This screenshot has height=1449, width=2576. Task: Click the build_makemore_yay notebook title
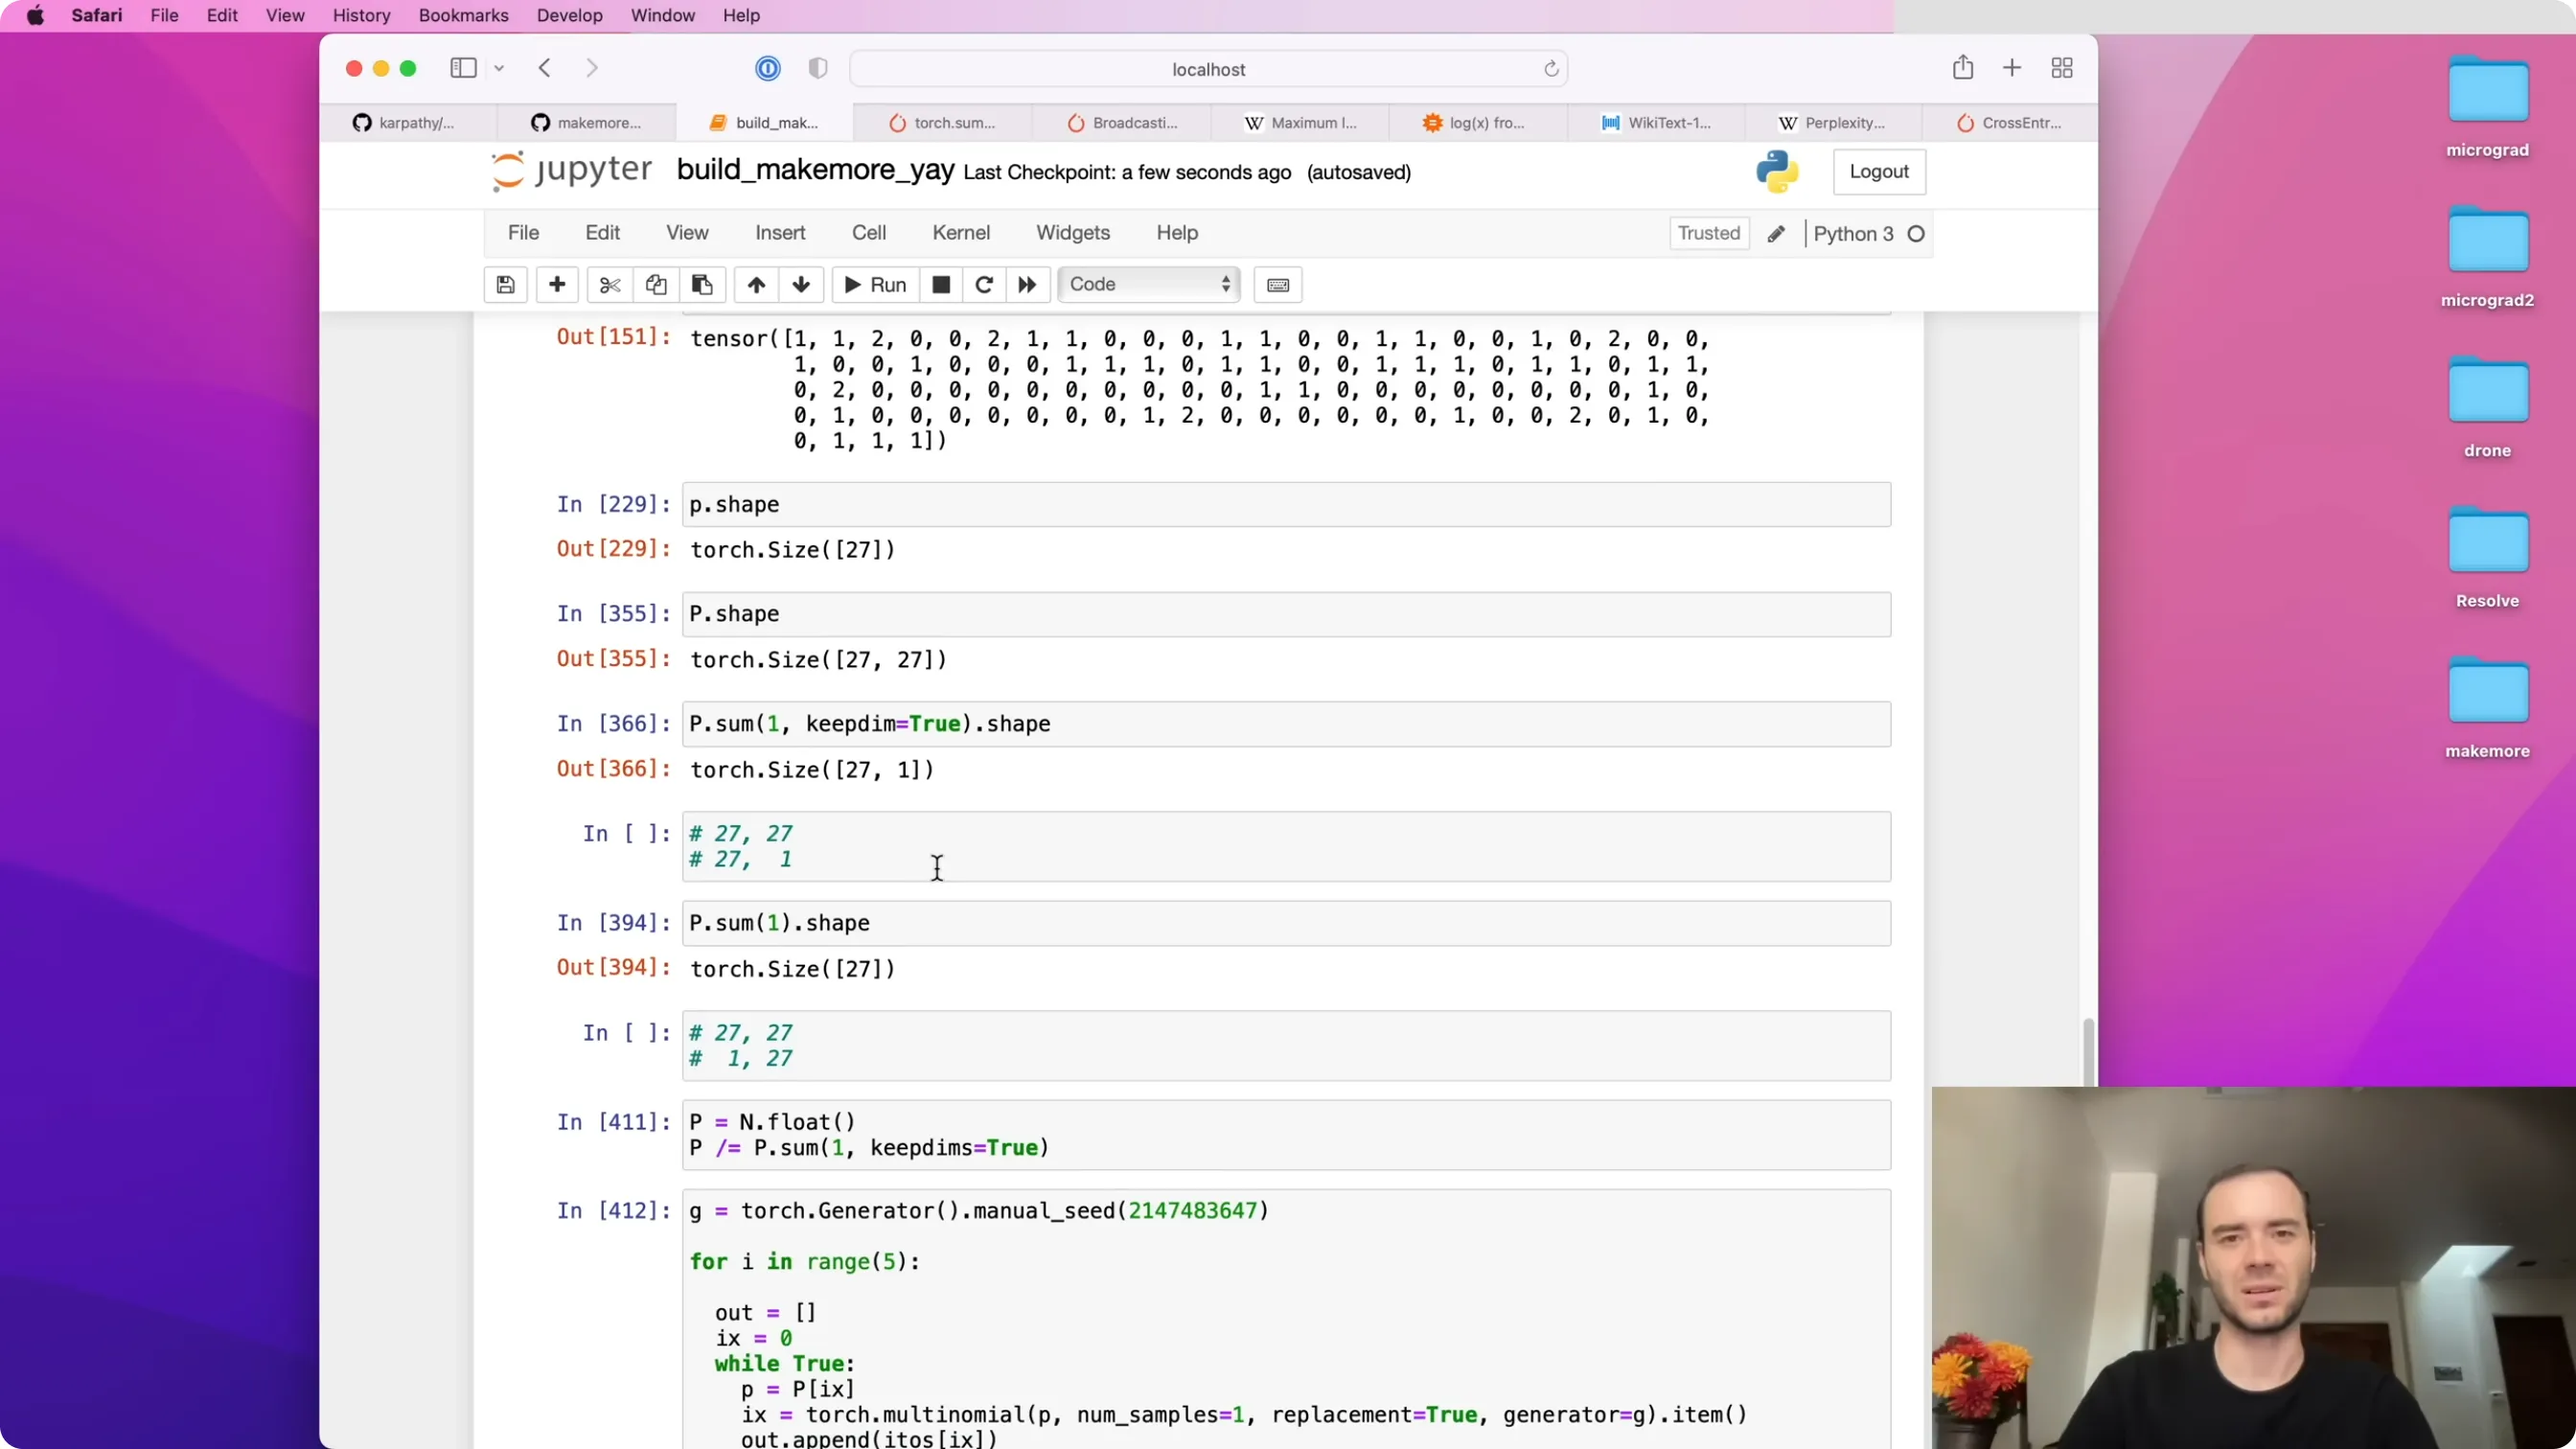pyautogui.click(x=815, y=170)
